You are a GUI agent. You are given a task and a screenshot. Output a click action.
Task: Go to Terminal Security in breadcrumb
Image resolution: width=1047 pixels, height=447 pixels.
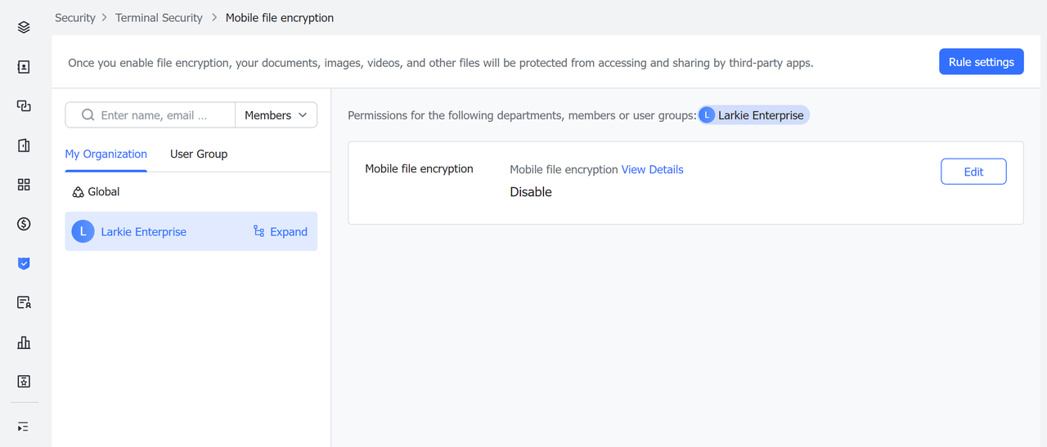pyautogui.click(x=159, y=18)
